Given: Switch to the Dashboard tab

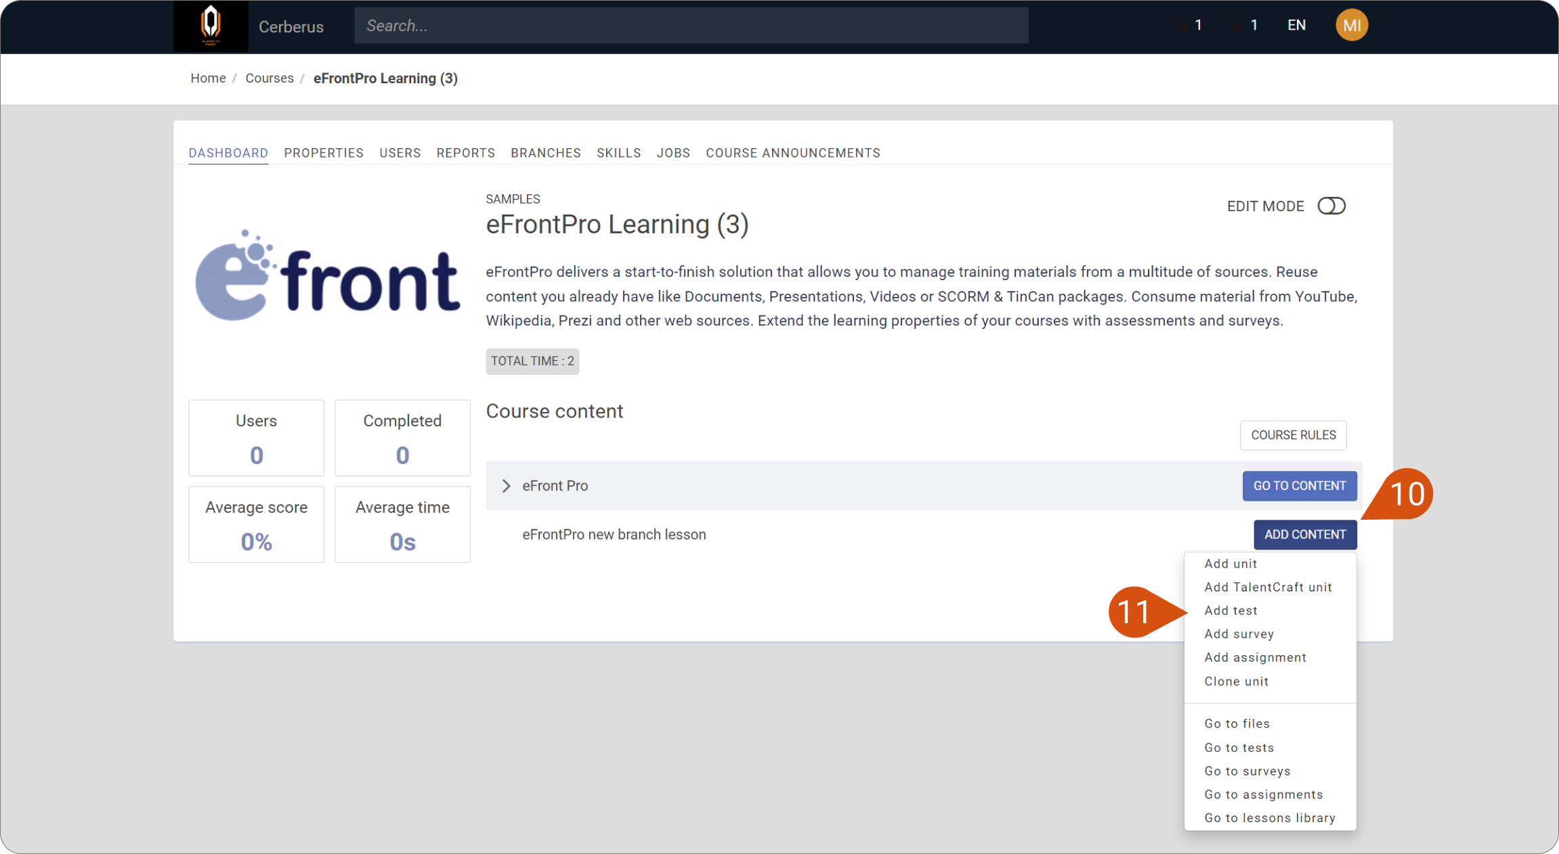Looking at the screenshot, I should (x=228, y=153).
